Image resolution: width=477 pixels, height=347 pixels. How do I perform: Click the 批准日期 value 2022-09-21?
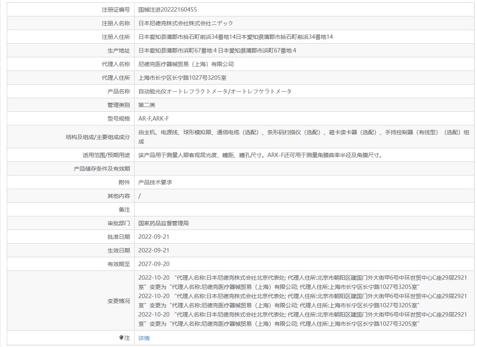154,237
